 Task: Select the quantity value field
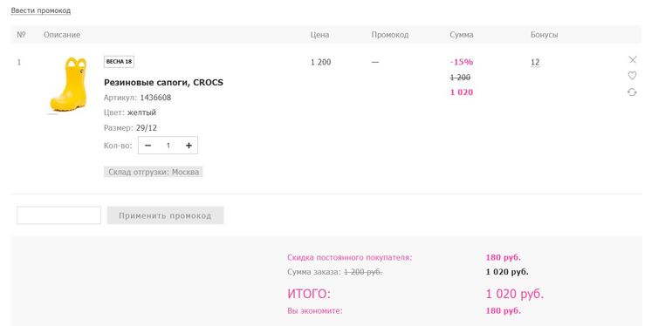168,146
